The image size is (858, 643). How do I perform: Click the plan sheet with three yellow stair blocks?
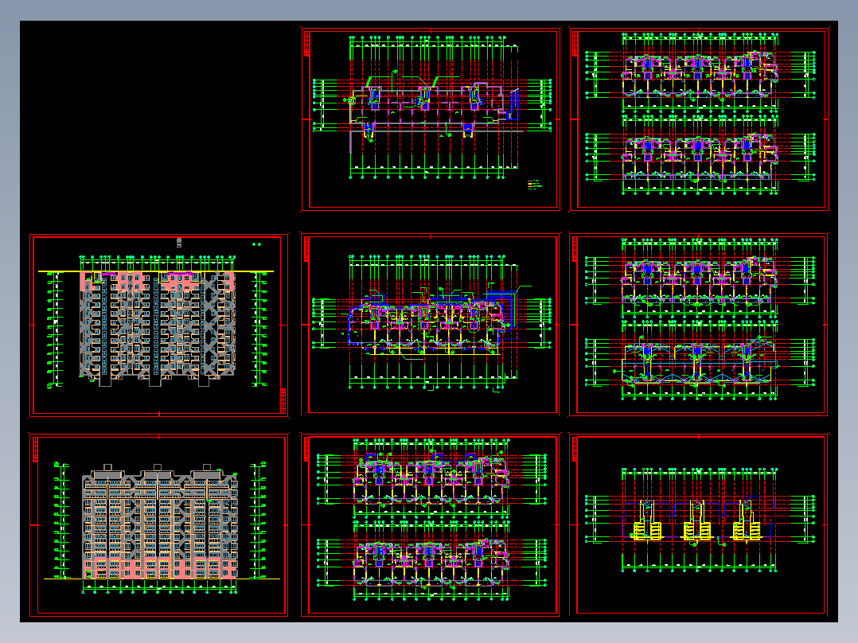[698, 525]
